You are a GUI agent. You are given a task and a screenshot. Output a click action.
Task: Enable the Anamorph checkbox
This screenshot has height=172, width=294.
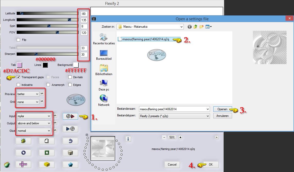pyautogui.click(x=48, y=85)
